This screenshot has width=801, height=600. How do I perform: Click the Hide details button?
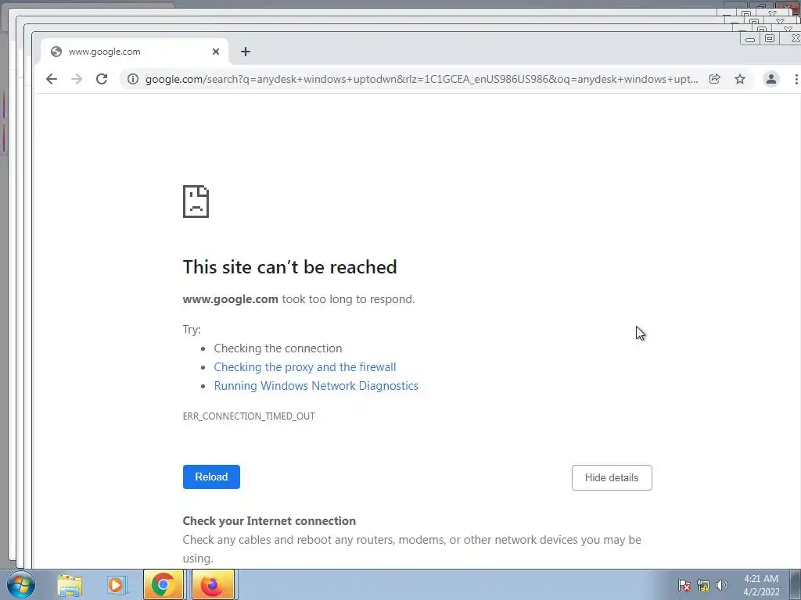[x=612, y=477]
